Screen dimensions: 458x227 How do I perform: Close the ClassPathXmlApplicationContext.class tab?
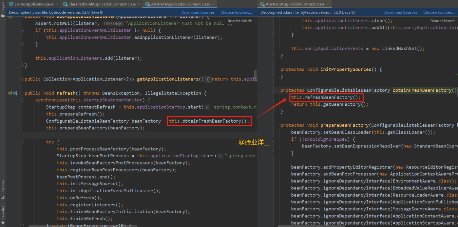tap(139, 4)
